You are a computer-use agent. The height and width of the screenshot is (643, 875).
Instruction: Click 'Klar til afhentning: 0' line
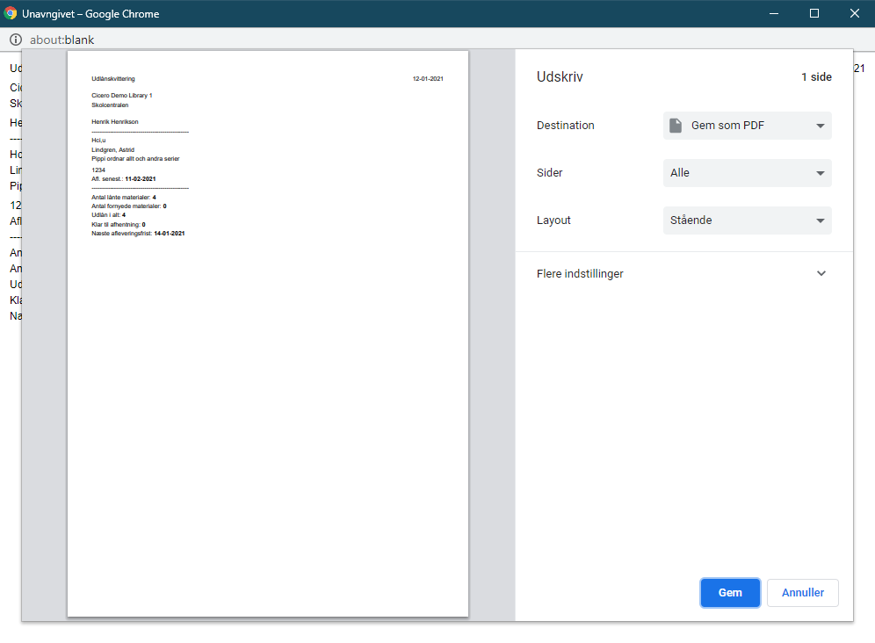click(119, 224)
